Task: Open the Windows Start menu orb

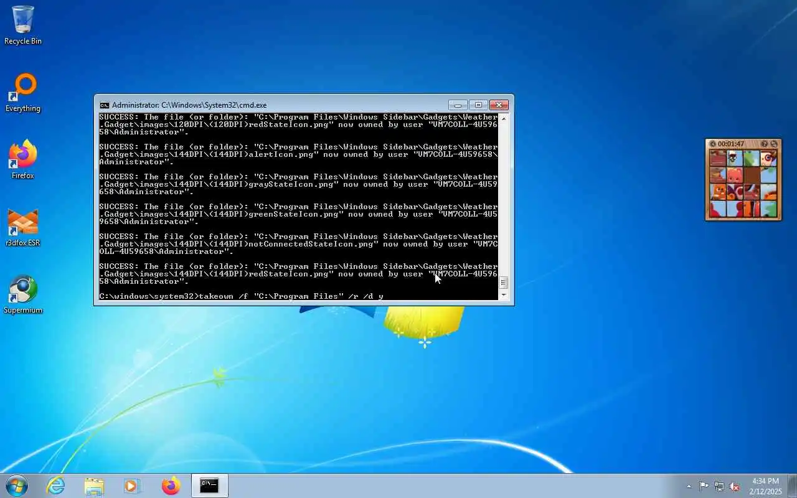Action: click(17, 486)
